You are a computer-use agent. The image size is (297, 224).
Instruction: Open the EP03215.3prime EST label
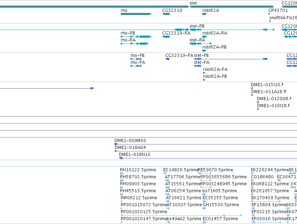point(269,212)
